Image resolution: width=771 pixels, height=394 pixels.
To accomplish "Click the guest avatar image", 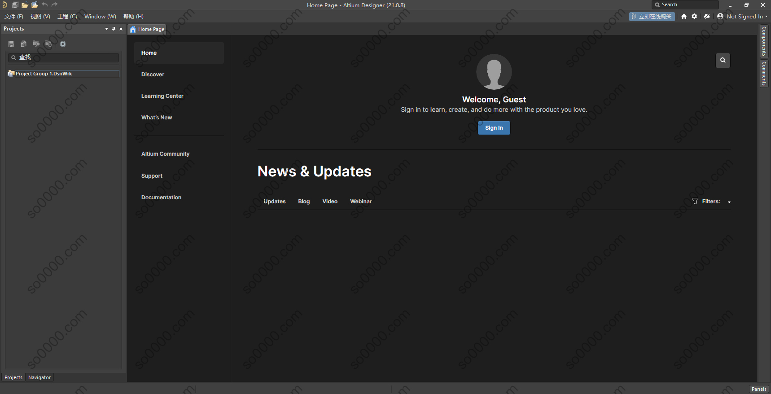I will pyautogui.click(x=494, y=72).
